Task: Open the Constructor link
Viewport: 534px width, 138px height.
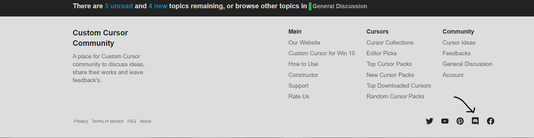Action: point(303,75)
